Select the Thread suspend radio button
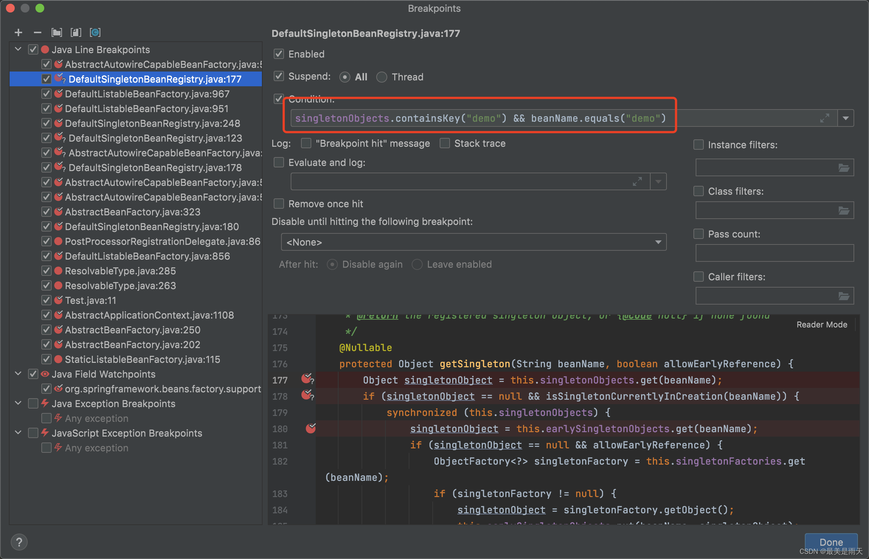Screen dimensions: 869x559 382,77
